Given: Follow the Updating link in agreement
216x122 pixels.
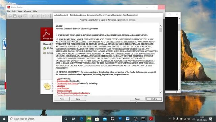Looking at the screenshot, I should [61, 86].
